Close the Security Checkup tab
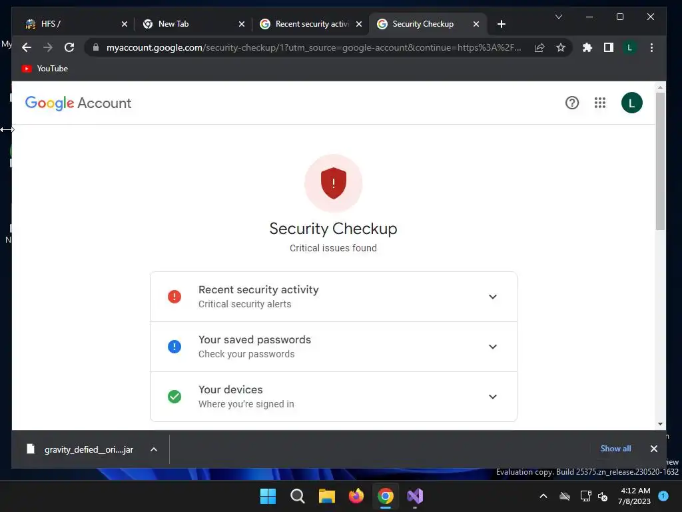 (x=476, y=24)
